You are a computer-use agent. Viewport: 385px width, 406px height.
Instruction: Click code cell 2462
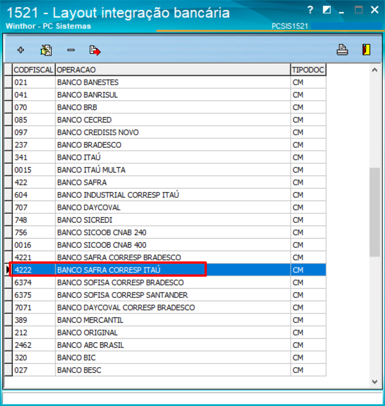34,345
